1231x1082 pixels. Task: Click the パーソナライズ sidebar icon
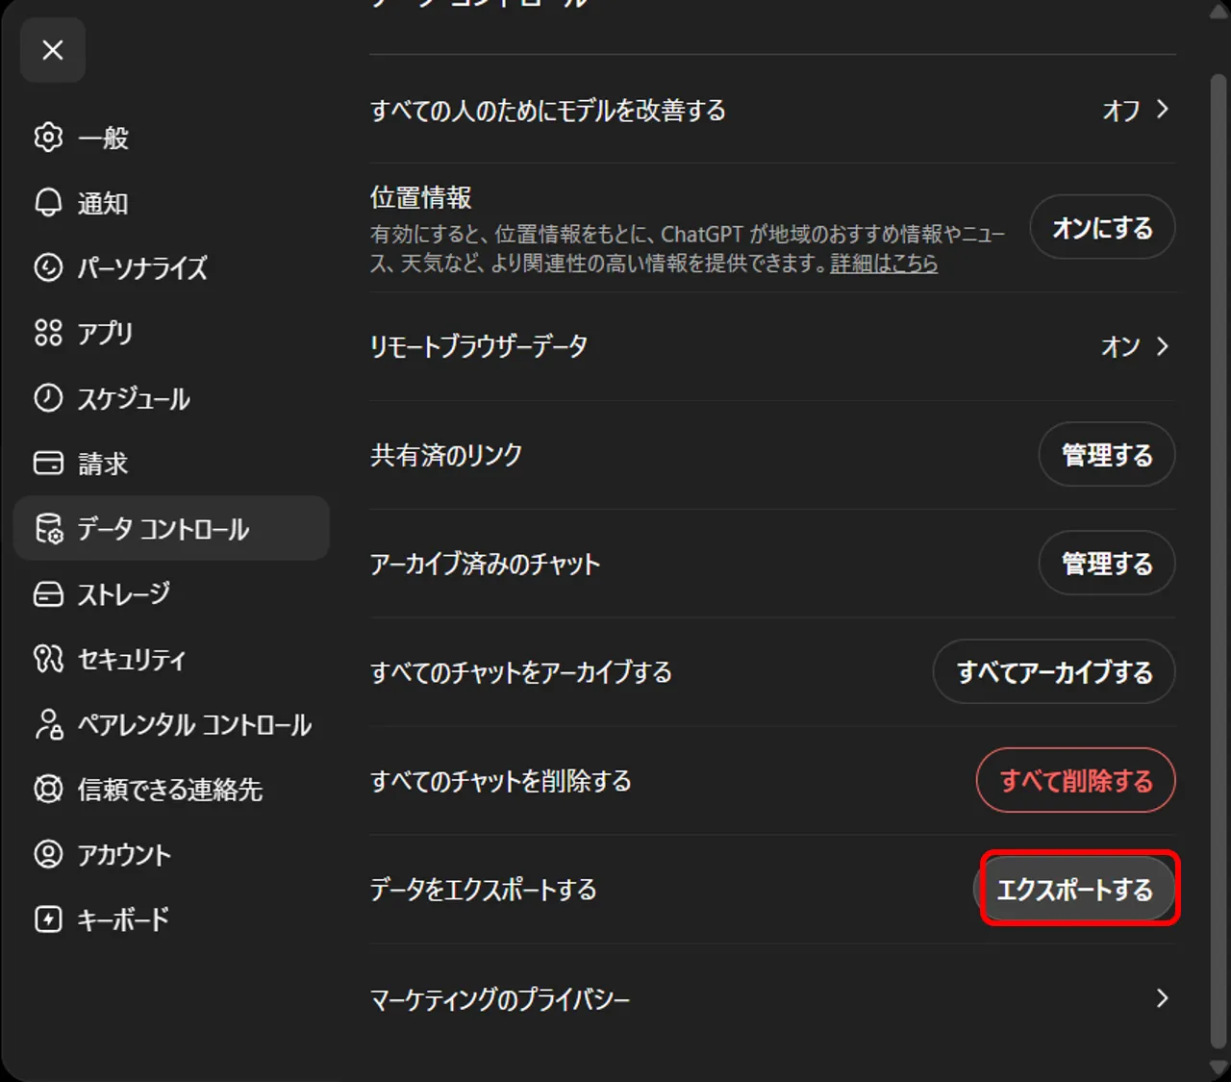48,267
